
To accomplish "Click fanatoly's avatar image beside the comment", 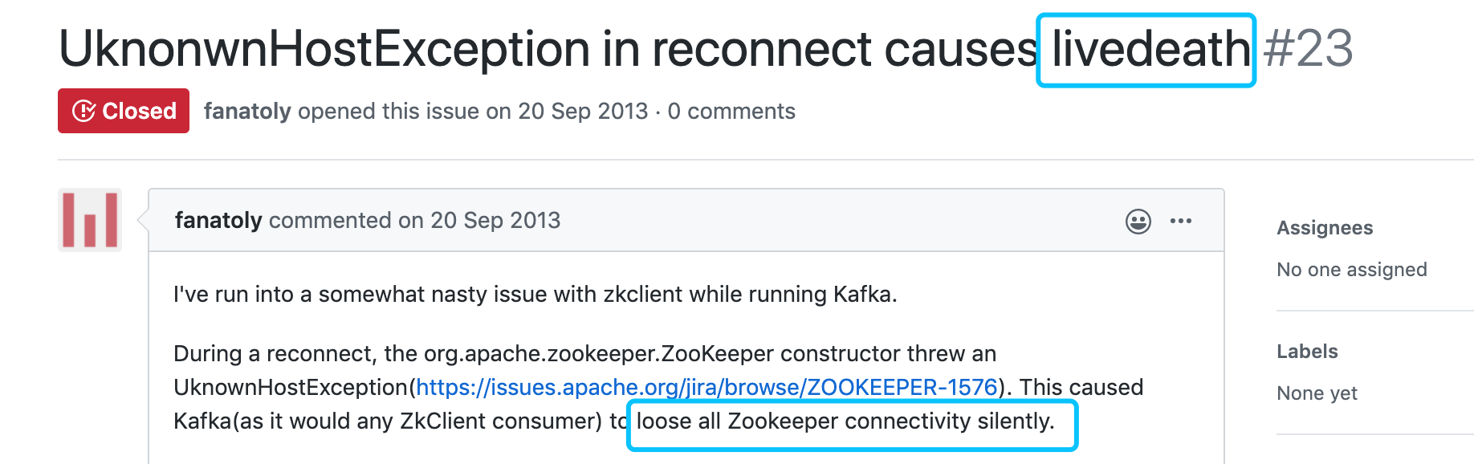I will point(90,220).
